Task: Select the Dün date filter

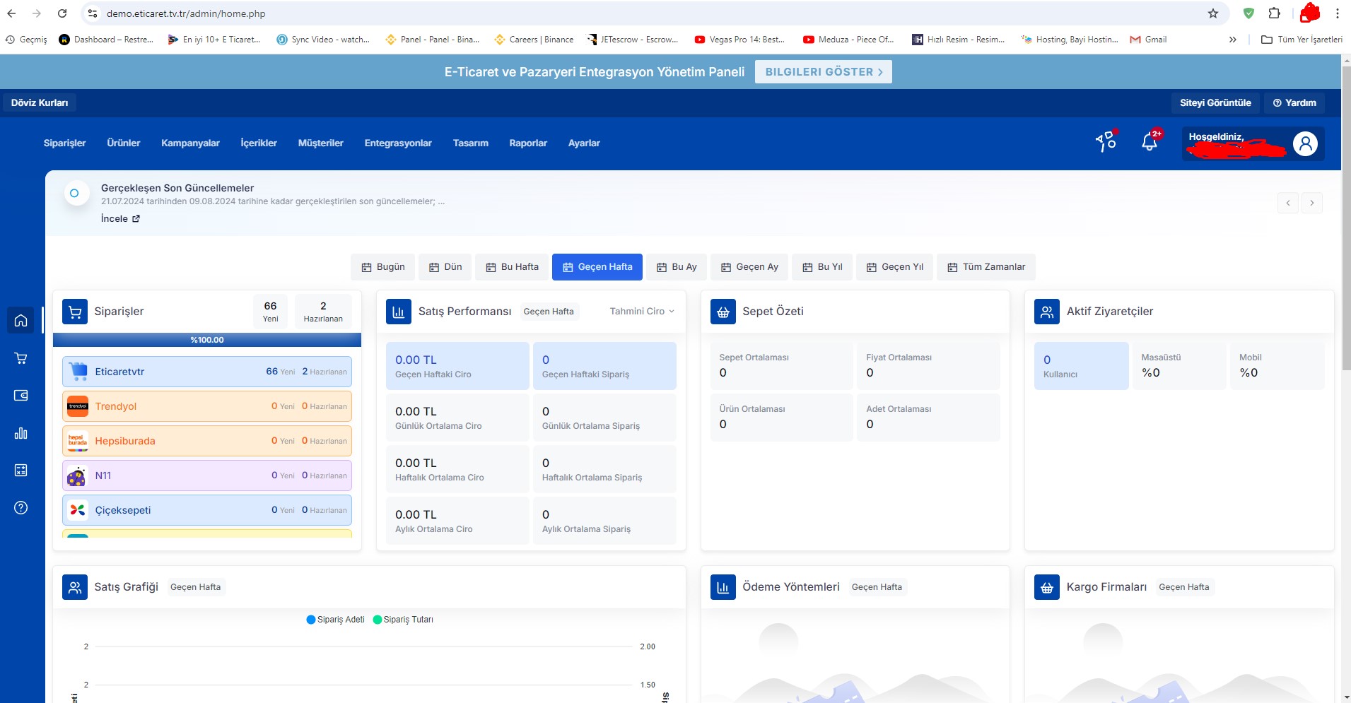Action: coord(445,267)
